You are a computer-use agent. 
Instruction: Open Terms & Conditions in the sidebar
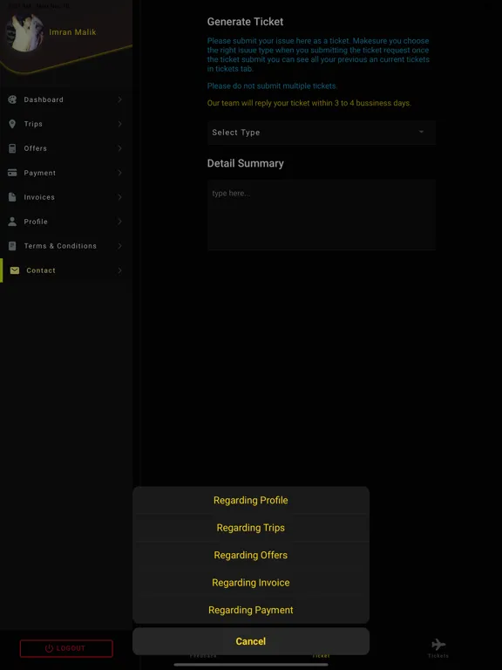coord(66,246)
